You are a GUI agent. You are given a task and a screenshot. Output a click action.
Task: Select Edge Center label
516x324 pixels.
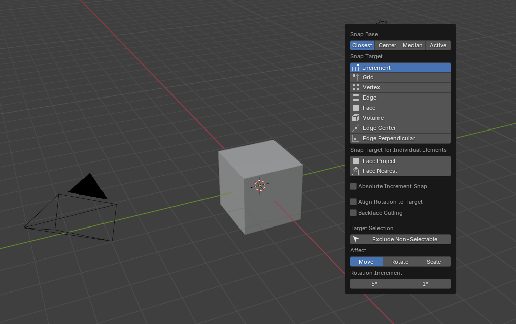[379, 128]
